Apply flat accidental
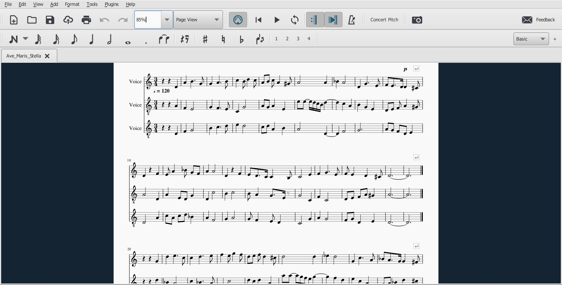The image size is (562, 285). pos(241,39)
